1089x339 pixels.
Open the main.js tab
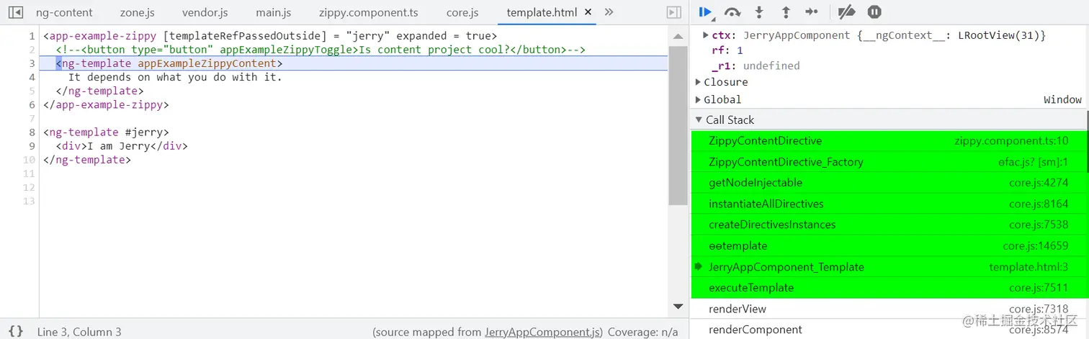(273, 12)
